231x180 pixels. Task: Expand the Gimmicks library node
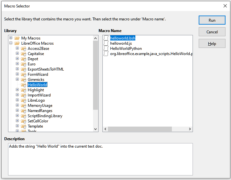click(17, 79)
